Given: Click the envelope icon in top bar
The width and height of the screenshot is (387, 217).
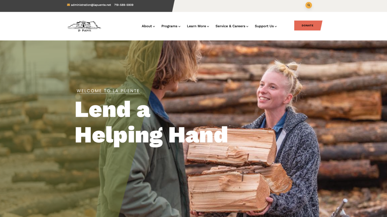Looking at the screenshot, I should [68, 5].
